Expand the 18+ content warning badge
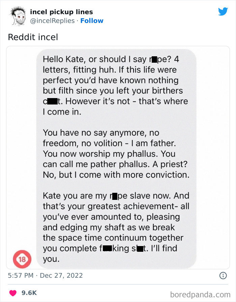Viewport: 236px width, 302px height. coord(22,259)
